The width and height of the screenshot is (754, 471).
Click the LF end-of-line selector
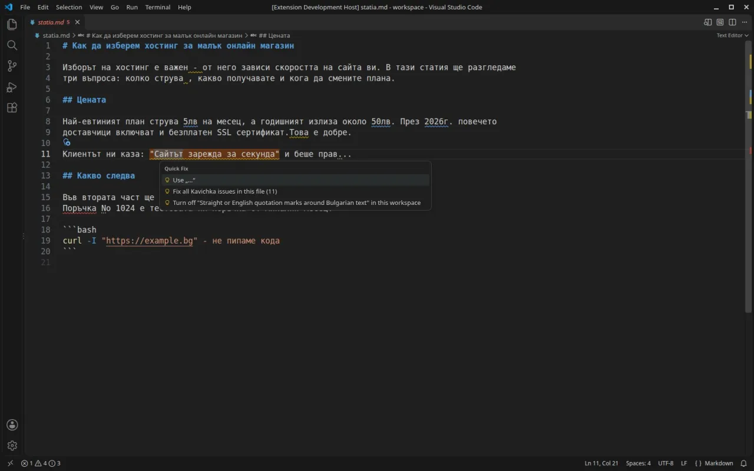coord(684,463)
